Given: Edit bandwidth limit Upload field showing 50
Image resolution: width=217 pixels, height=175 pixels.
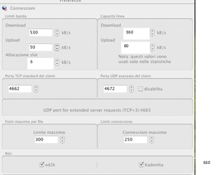Looking at the screenshot, I should point(41,47).
